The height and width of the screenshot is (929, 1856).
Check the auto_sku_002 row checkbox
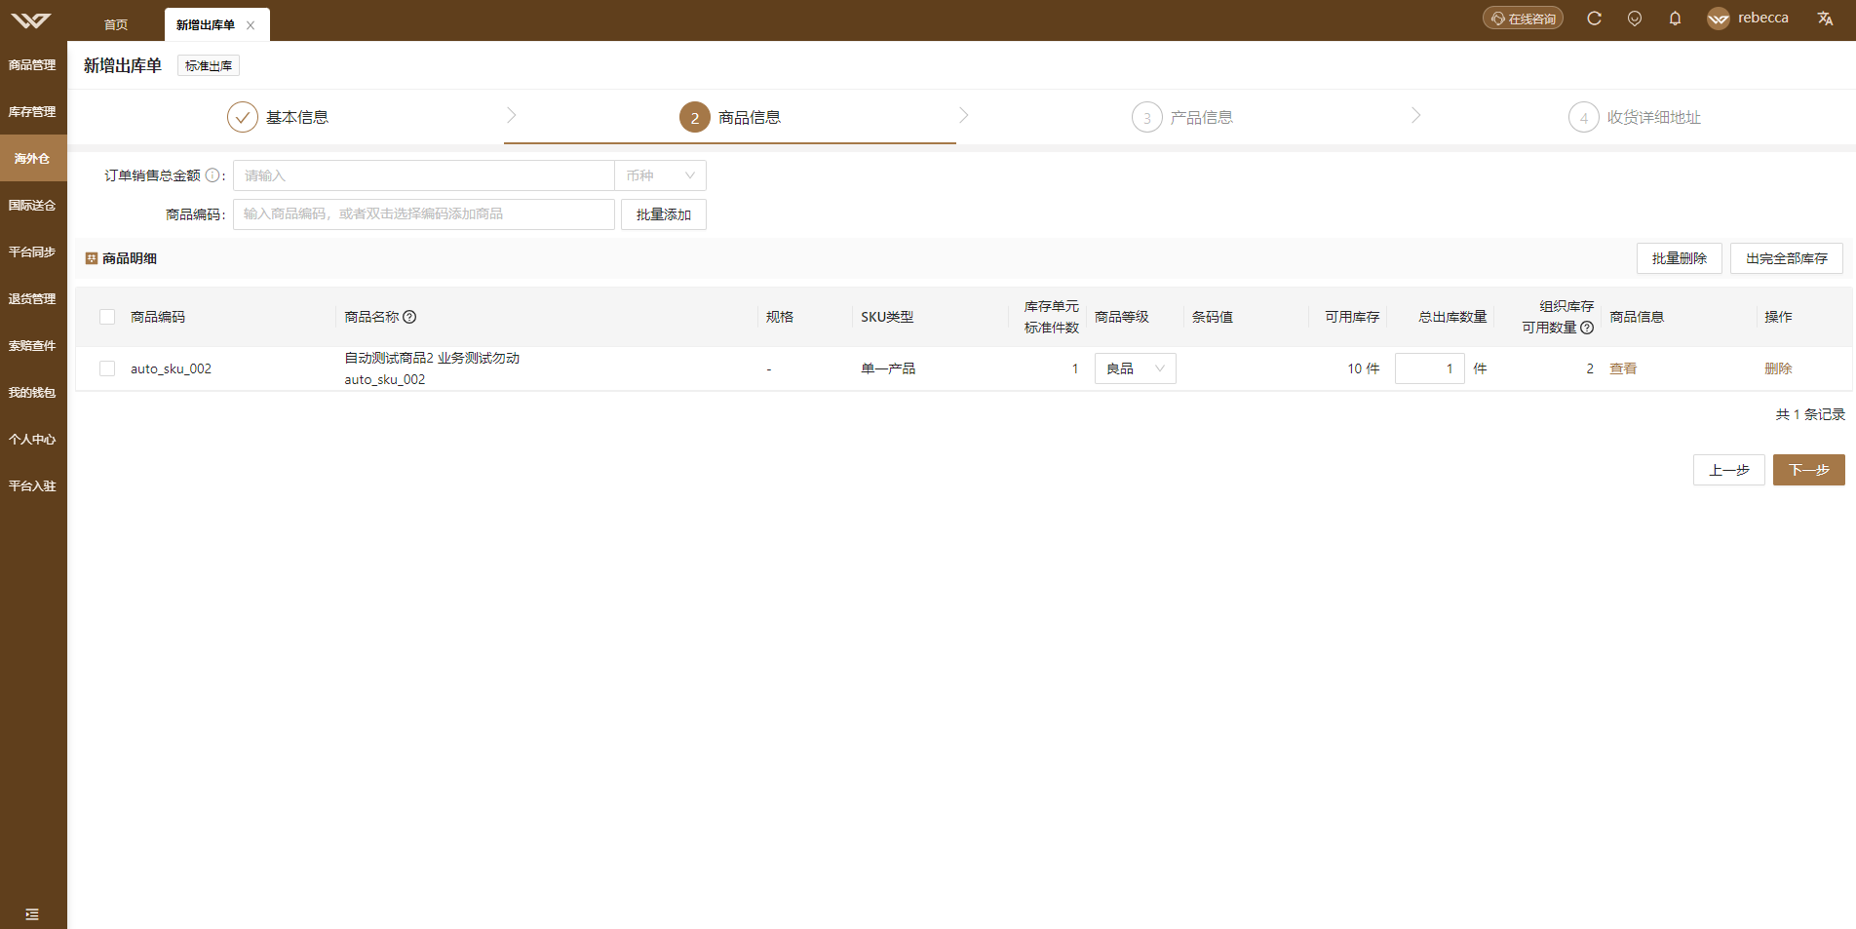point(107,368)
